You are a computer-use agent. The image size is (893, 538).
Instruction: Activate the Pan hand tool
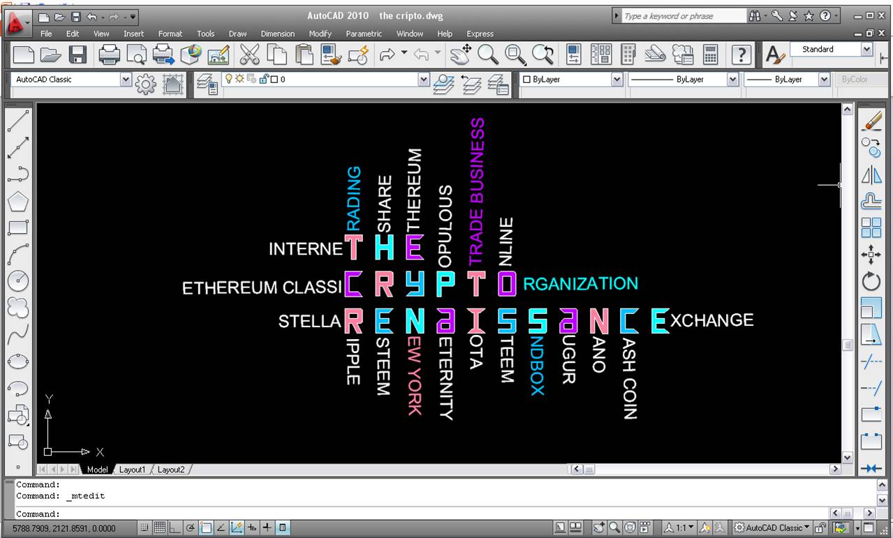460,54
